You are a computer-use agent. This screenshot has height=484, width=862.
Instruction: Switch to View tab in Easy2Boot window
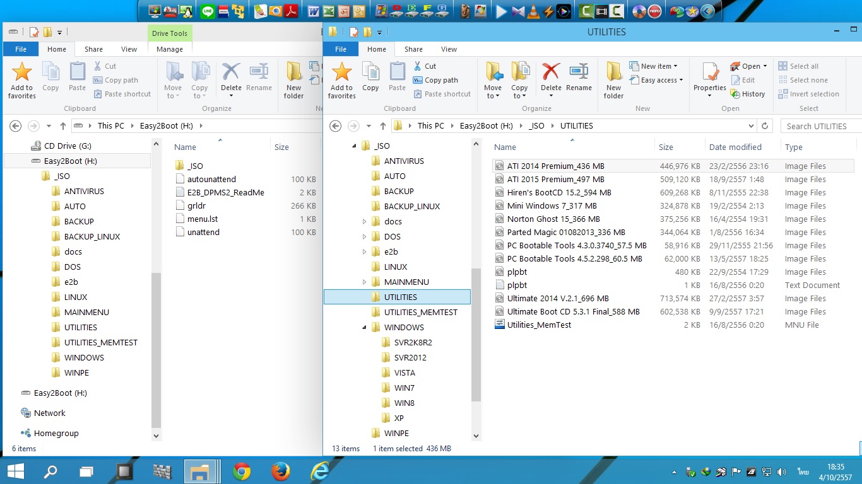(x=129, y=49)
